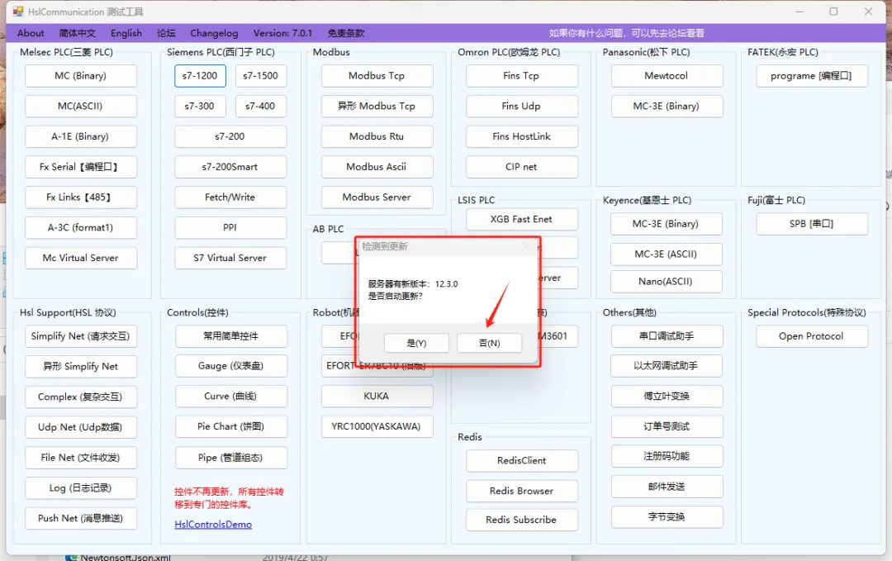Open Fins HostLink test
The height and width of the screenshot is (561, 892).
(522, 136)
